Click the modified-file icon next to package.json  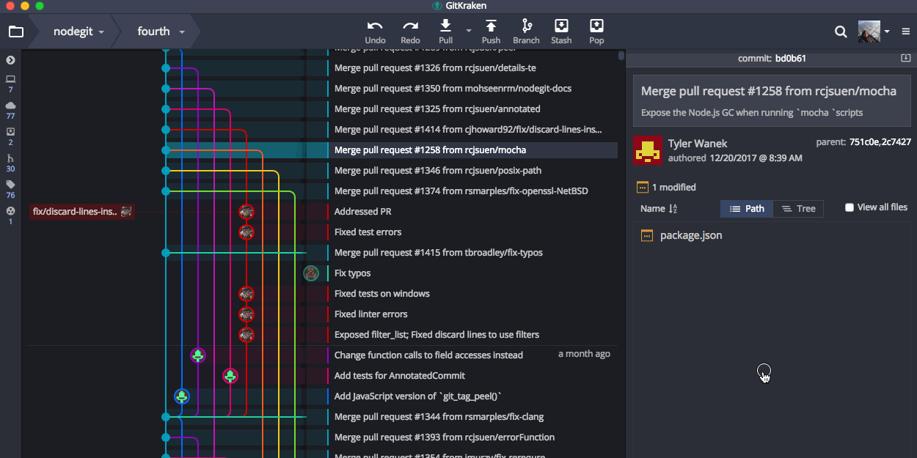[647, 235]
